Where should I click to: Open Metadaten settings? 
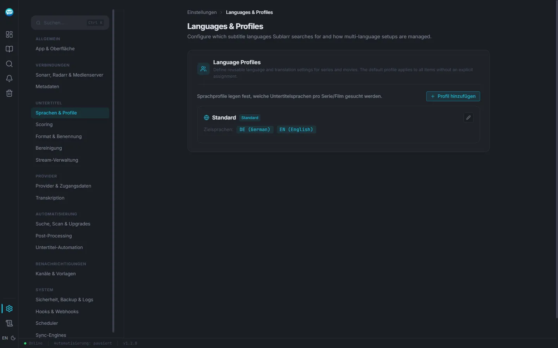pos(70,87)
